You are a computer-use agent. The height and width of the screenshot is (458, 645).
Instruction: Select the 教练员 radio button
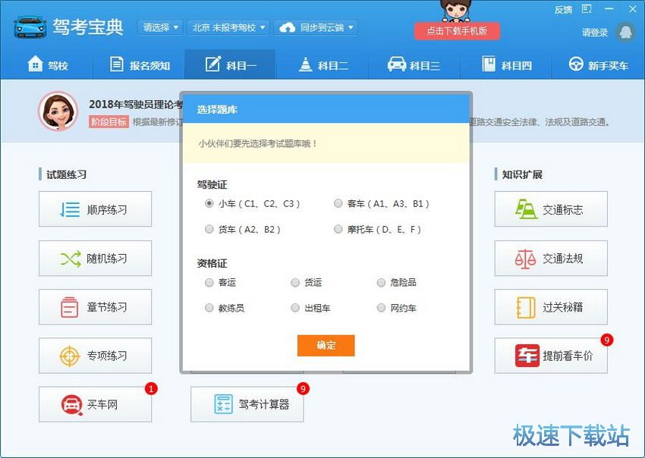209,308
